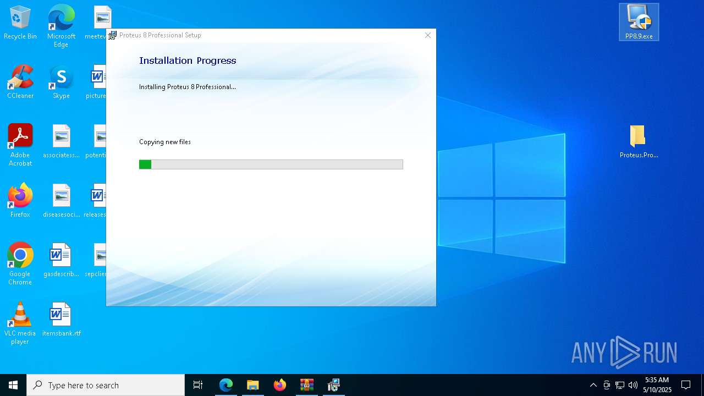Open Task View on the taskbar
The width and height of the screenshot is (704, 396).
(x=198, y=385)
